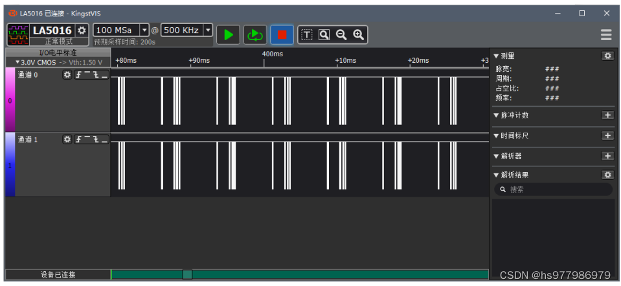Activate the time range selection tool (T icon)
Image resolution: width=621 pixels, height=286 pixels.
[x=307, y=35]
